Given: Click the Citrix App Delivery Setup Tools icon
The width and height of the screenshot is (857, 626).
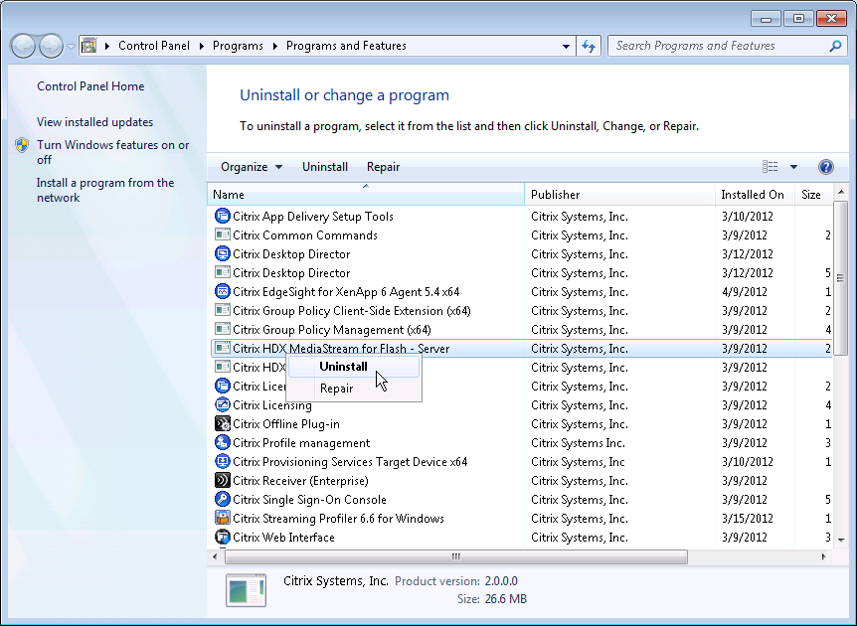Looking at the screenshot, I should [223, 217].
